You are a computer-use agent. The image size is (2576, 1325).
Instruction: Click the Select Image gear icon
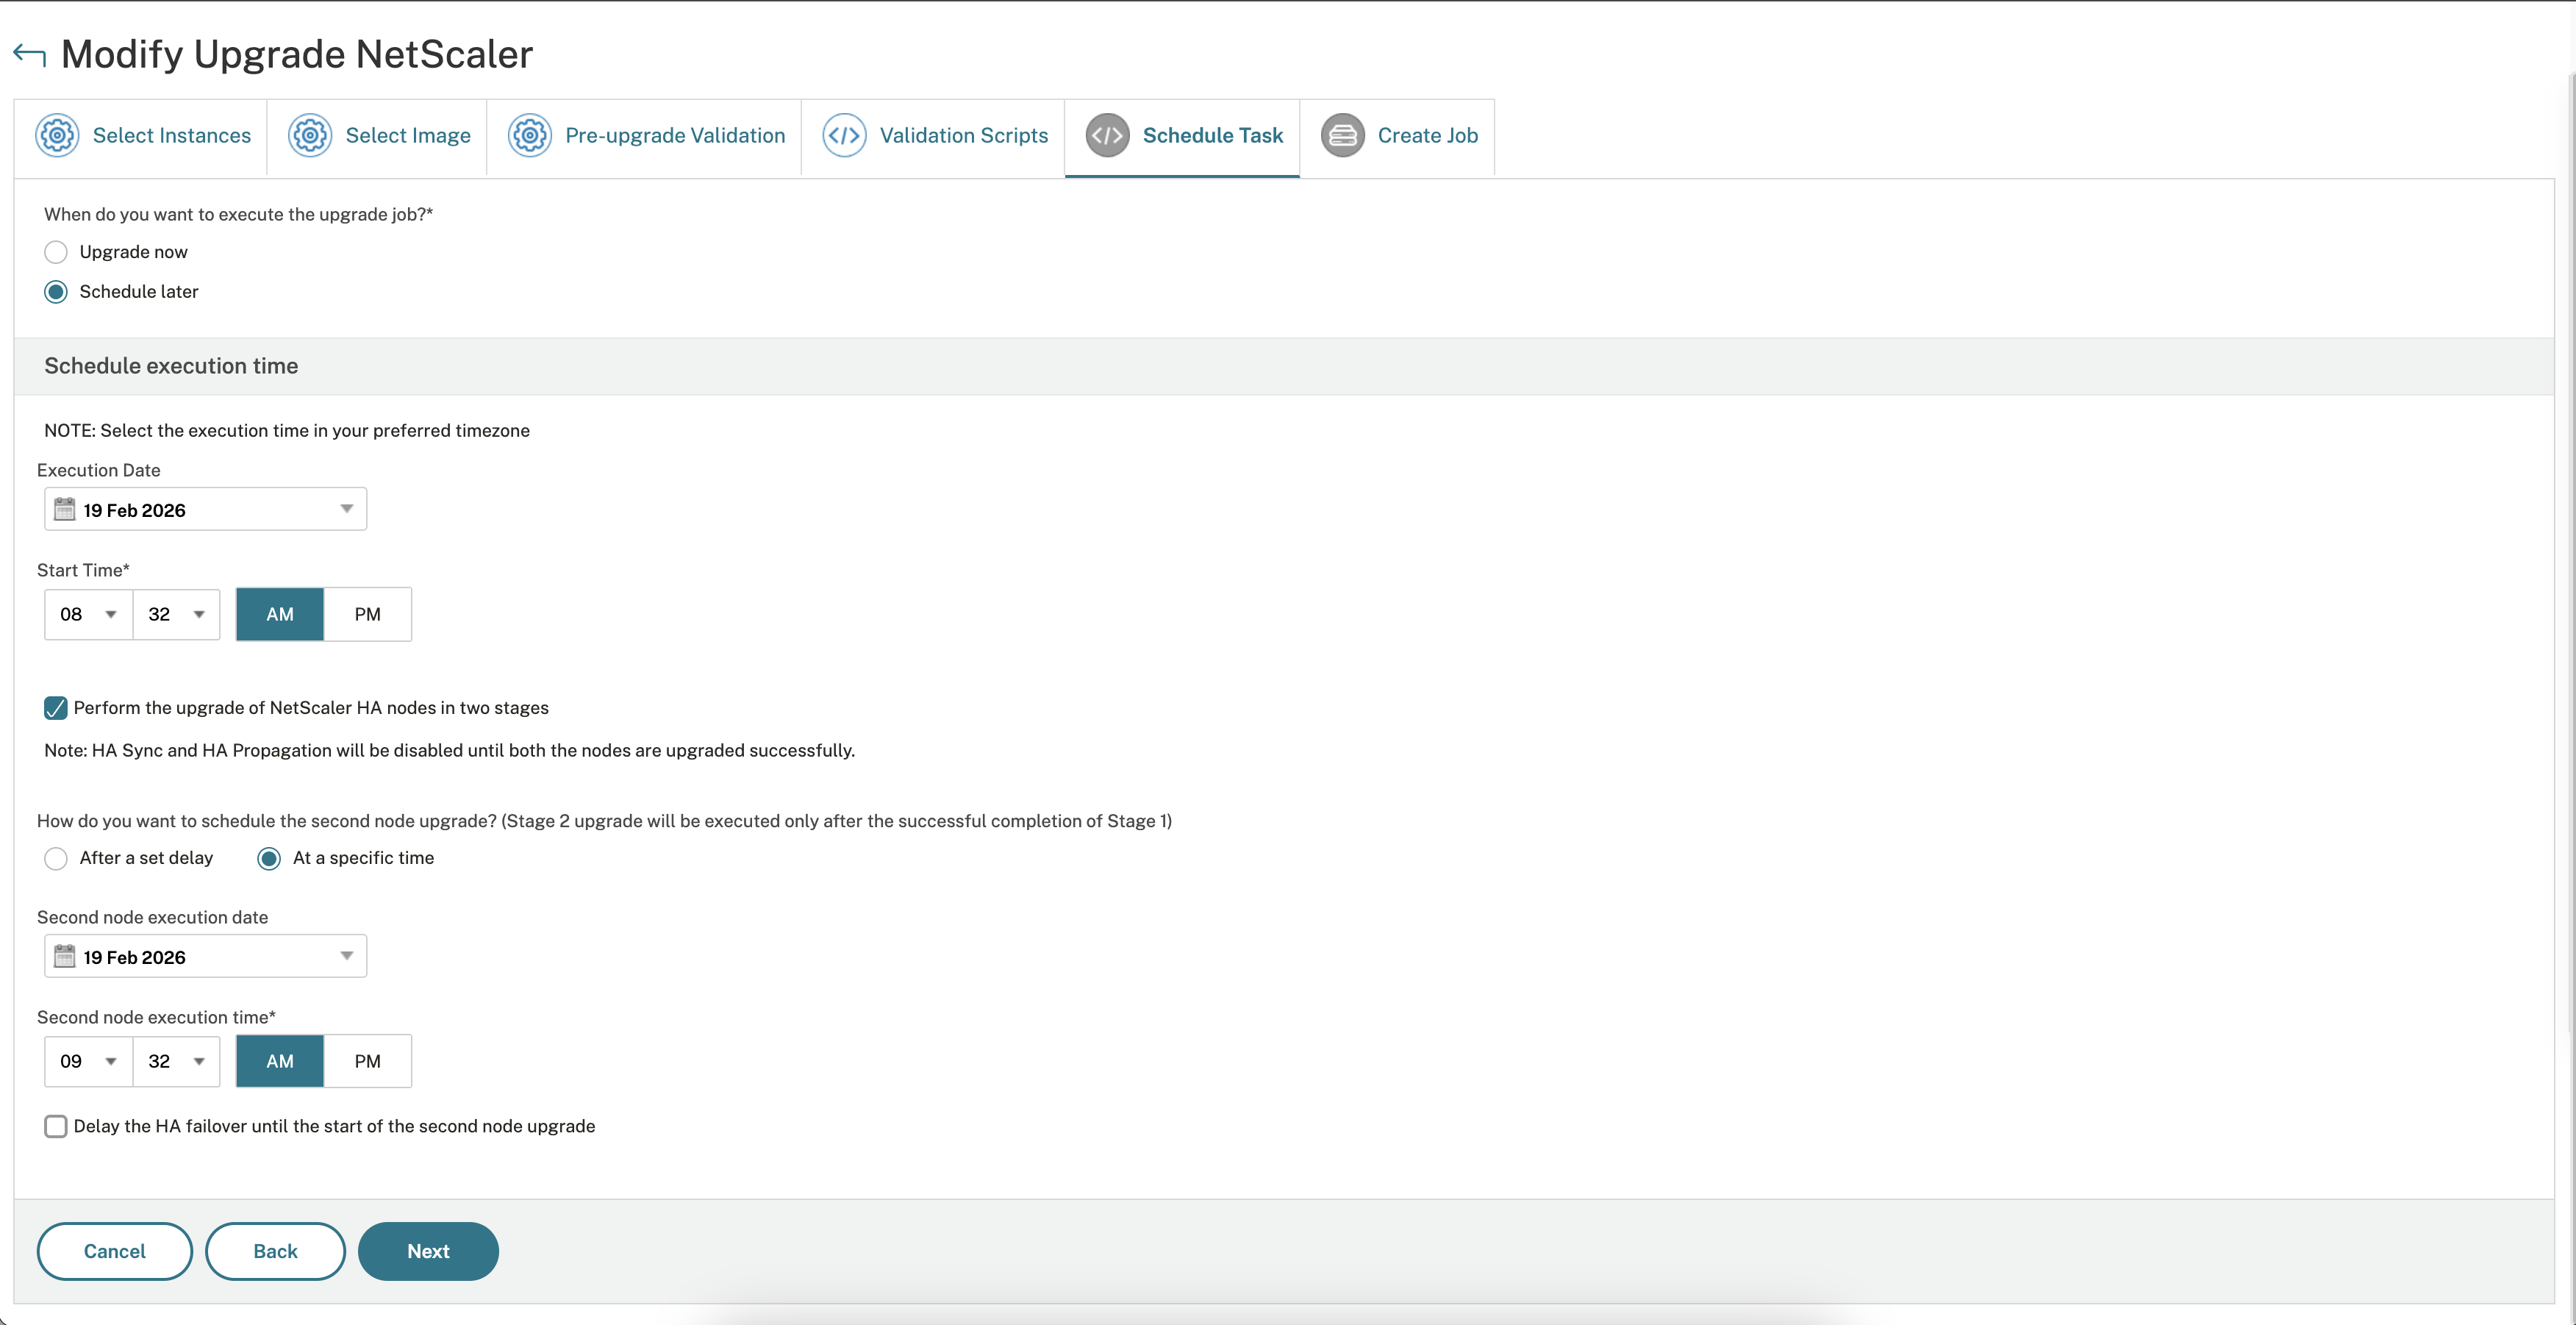[x=310, y=135]
